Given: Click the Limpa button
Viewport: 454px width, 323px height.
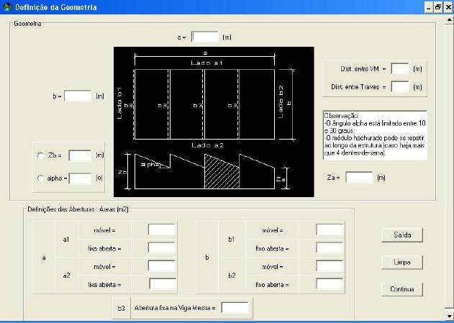Looking at the screenshot, I should tap(402, 263).
